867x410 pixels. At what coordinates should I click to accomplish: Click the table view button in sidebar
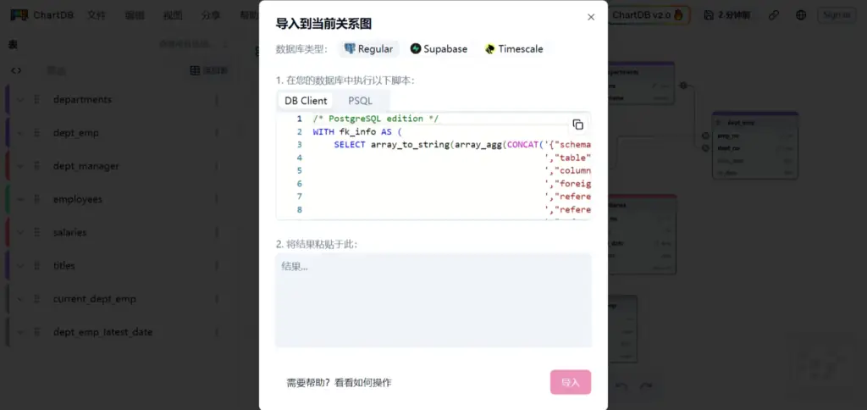click(x=209, y=70)
